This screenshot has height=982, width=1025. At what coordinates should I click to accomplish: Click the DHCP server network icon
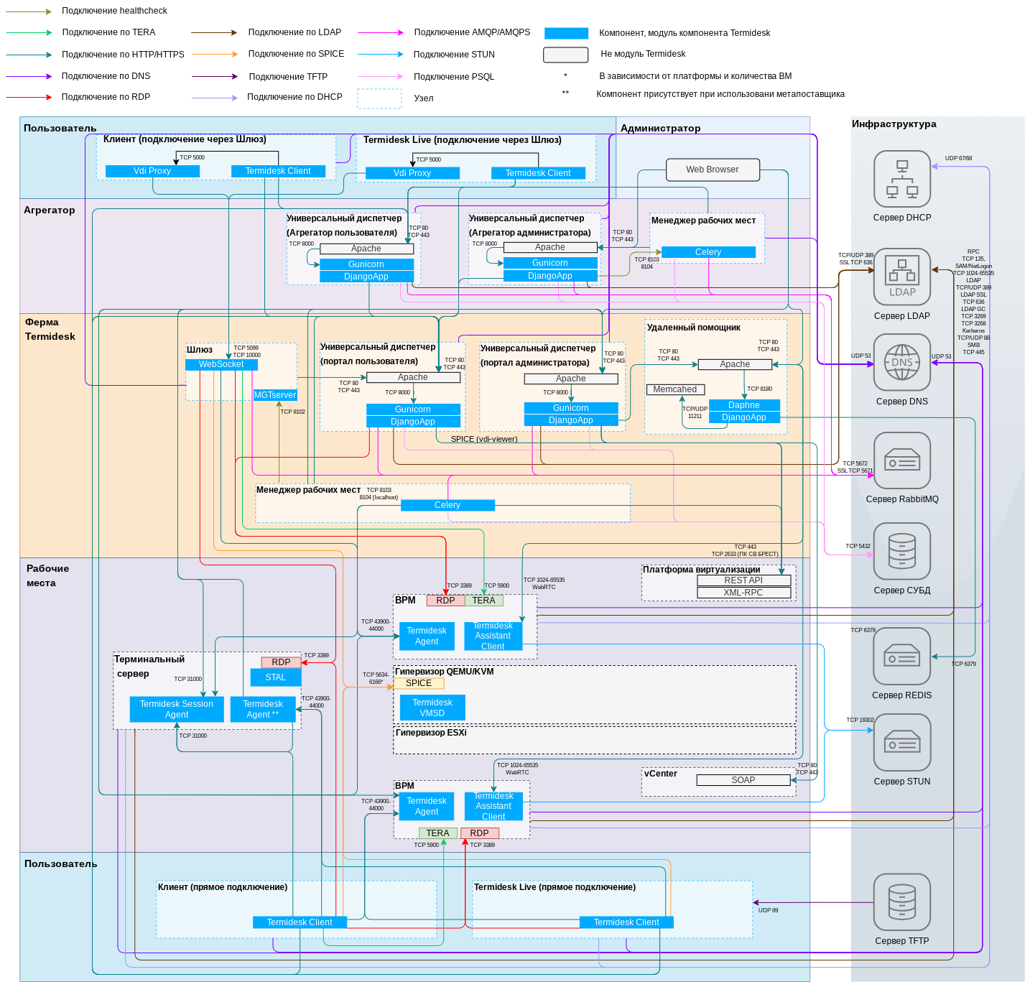point(902,179)
